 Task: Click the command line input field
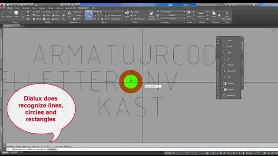click(x=142, y=149)
